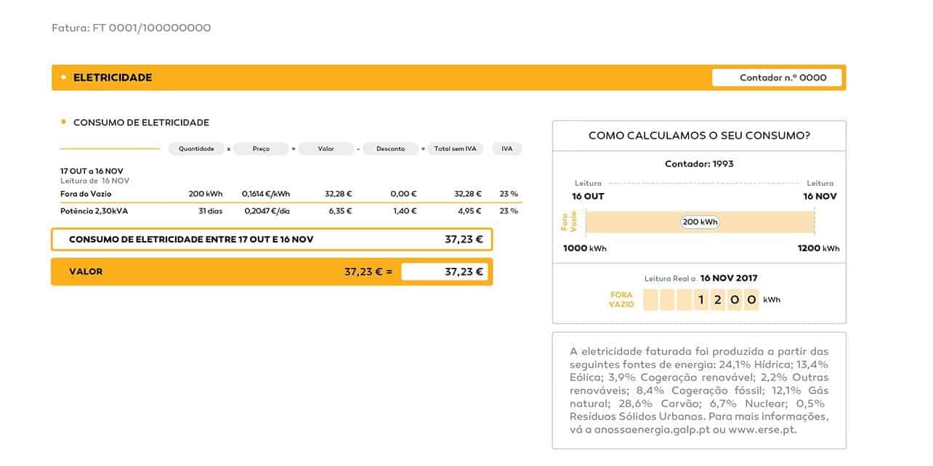Click the orange bullet beside ELETRICIDADE header
The image size is (933, 466).
click(64, 77)
